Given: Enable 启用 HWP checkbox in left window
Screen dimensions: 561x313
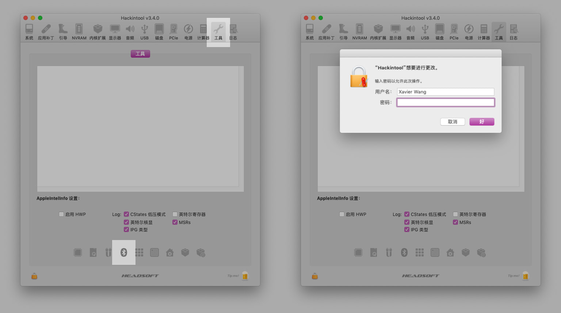Looking at the screenshot, I should click(x=61, y=214).
